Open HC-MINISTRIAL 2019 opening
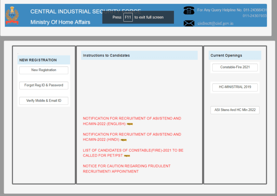Viewport: 277px width, 196px height. pyautogui.click(x=235, y=87)
